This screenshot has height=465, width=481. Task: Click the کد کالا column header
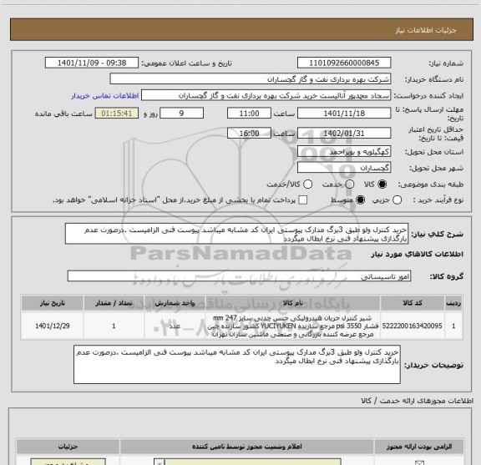413,303
